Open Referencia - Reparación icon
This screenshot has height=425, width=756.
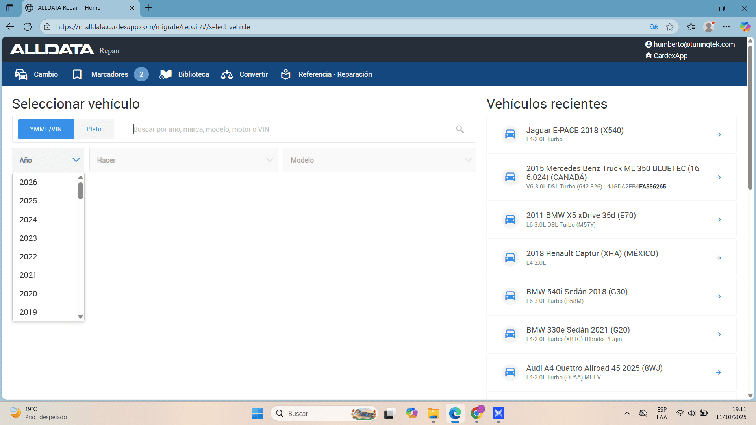[286, 74]
